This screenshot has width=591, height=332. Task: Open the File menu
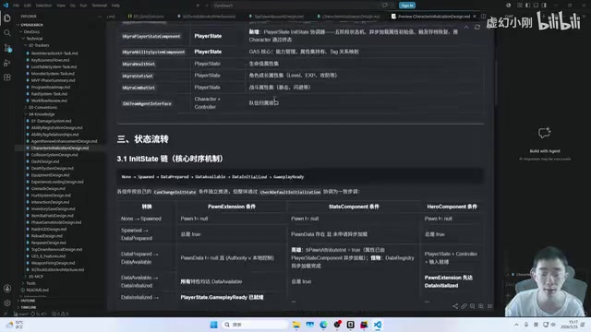pyautogui.click(x=17, y=6)
